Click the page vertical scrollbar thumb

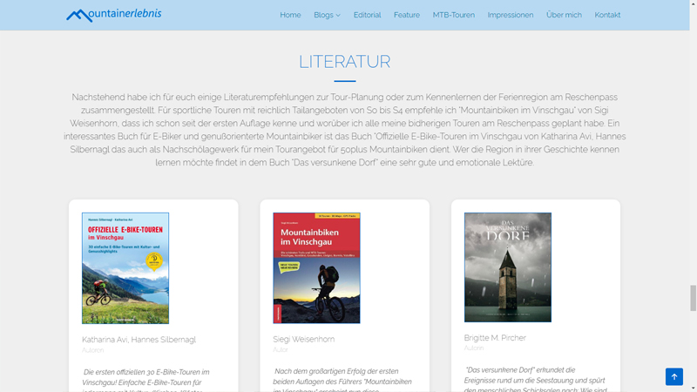coord(693,298)
